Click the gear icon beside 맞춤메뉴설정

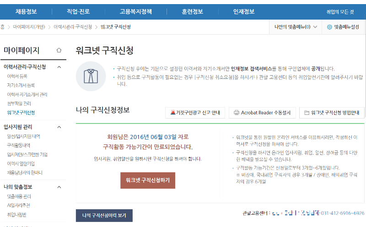[x=329, y=27]
